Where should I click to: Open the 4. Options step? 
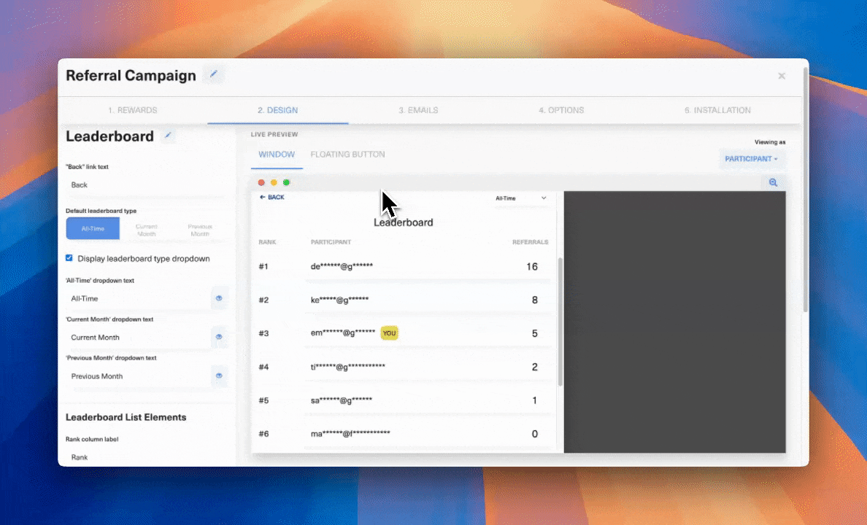560,110
